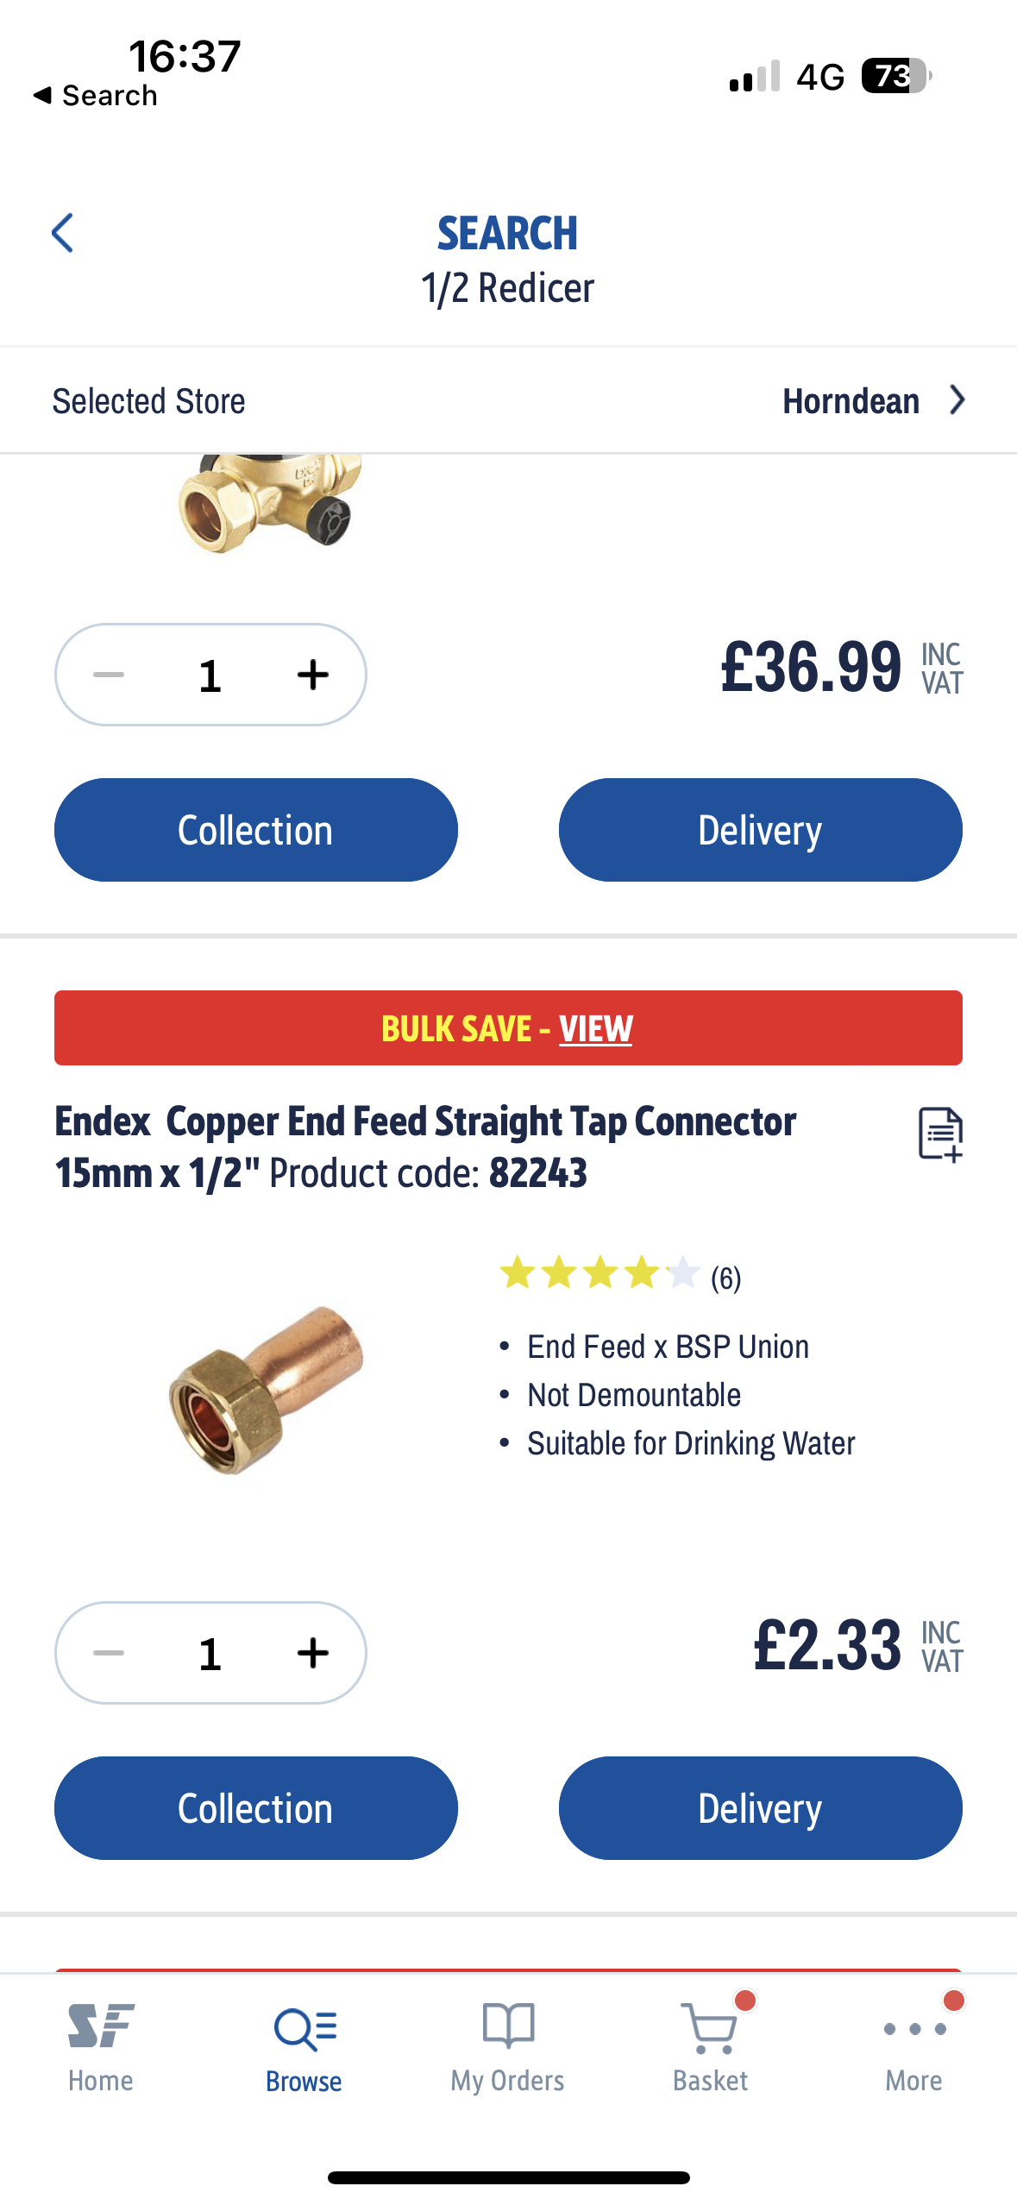Viewport: 1017px width, 2205px height.
Task: Open the star ratings for Endex Connector
Action: (619, 1274)
